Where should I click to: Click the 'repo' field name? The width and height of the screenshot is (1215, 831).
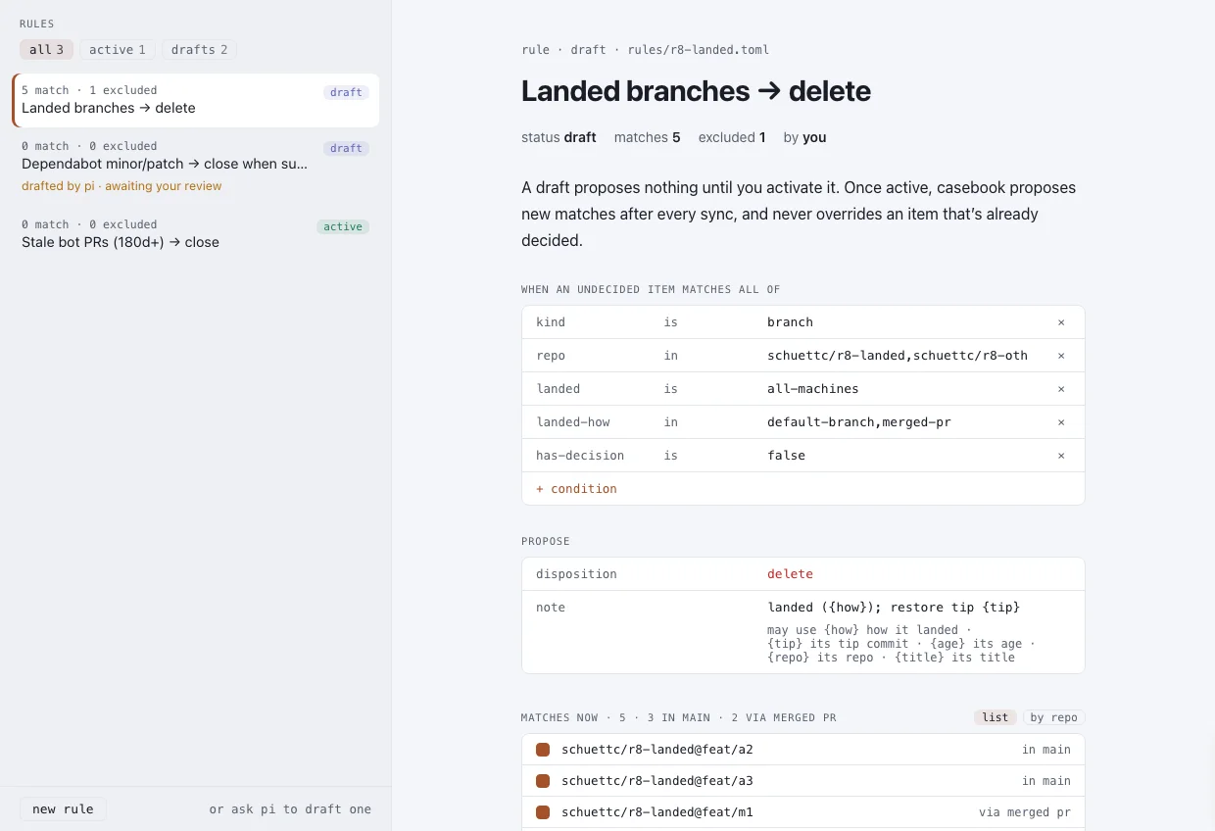pos(551,356)
